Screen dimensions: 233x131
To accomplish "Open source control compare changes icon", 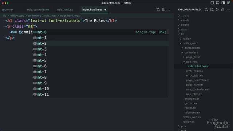I will click(x=158, y=10).
